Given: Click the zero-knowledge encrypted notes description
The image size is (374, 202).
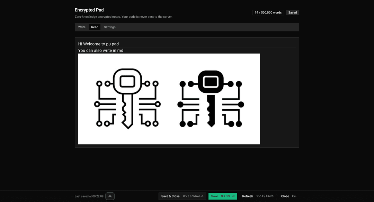Looking at the screenshot, I should tap(123, 17).
